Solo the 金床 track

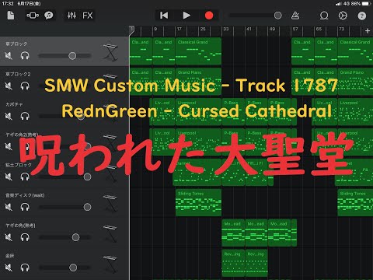point(25,268)
